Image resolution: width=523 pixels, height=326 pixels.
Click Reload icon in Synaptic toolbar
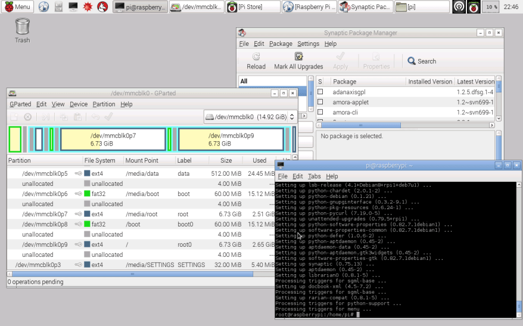click(x=256, y=61)
